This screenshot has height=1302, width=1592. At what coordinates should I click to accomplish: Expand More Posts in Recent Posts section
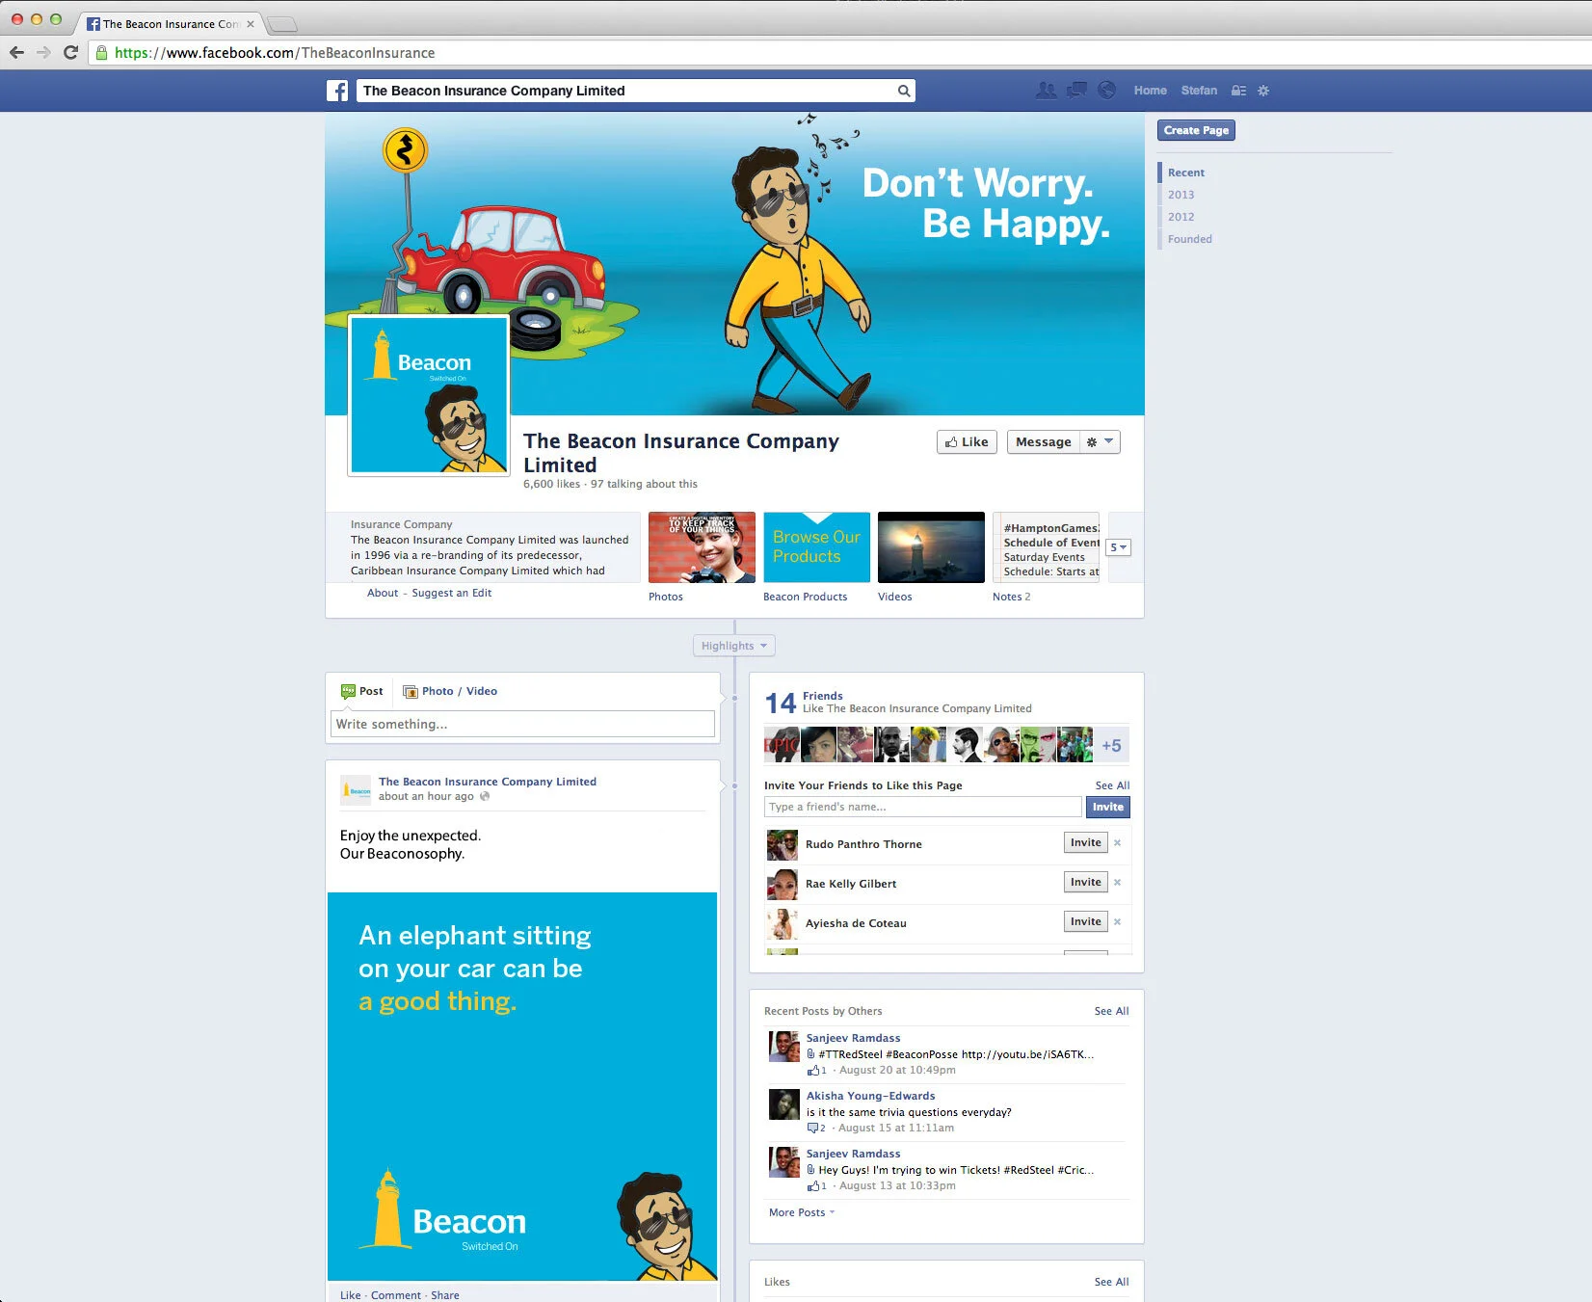click(798, 1211)
